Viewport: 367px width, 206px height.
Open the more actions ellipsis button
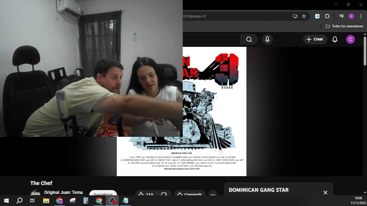coord(213,194)
